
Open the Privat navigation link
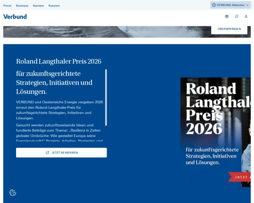7,5
